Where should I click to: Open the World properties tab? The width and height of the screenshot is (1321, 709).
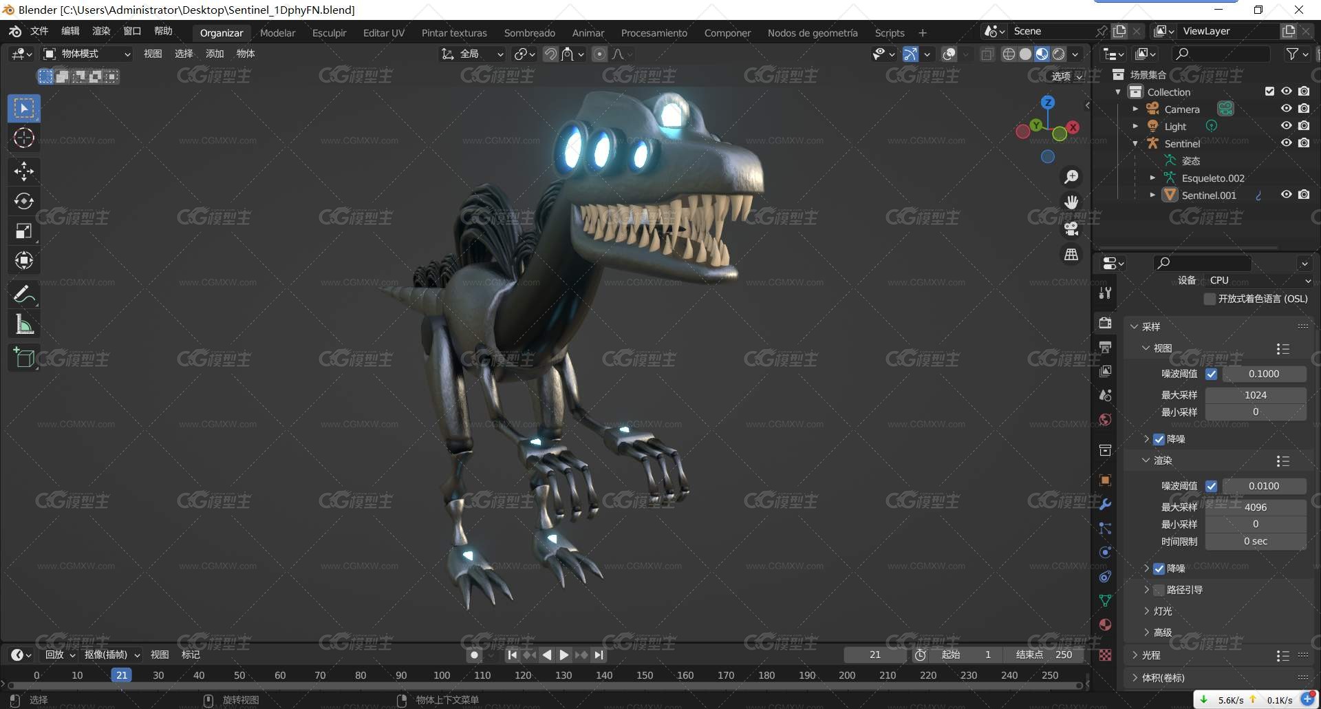1105,419
